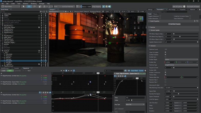Viewport: 201px width, 113px height.
Task: Open the Particles Type dropdown
Action: pyautogui.click(x=182, y=65)
